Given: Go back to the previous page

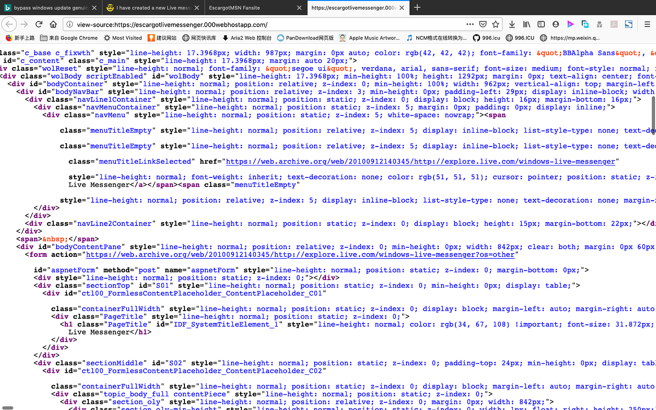Looking at the screenshot, I should [9, 24].
